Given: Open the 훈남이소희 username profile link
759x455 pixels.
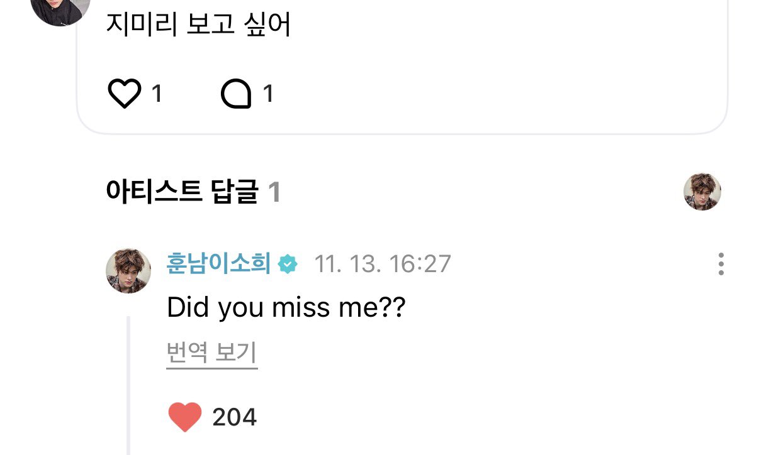Looking at the screenshot, I should 218,264.
